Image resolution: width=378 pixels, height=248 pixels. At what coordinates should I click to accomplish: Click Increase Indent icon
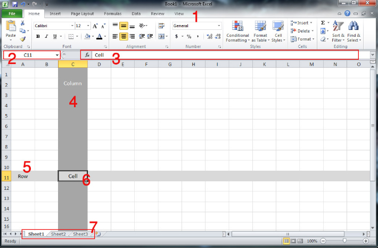150,36
